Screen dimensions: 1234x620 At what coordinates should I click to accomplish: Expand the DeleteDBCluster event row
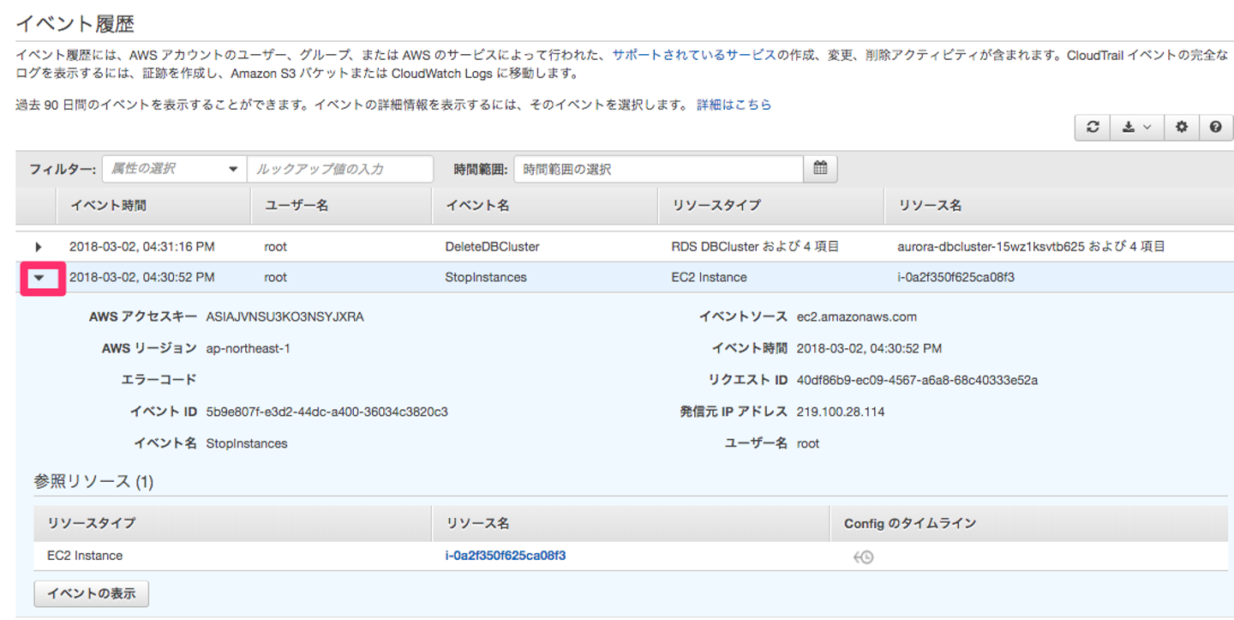(x=39, y=247)
